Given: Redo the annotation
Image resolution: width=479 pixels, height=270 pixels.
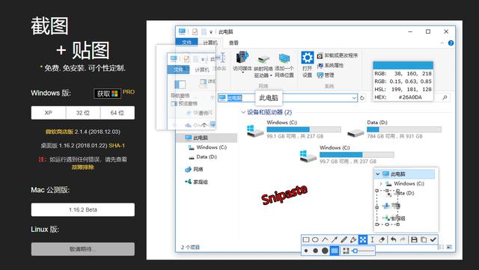Looking at the screenshot, I should 403,240.
